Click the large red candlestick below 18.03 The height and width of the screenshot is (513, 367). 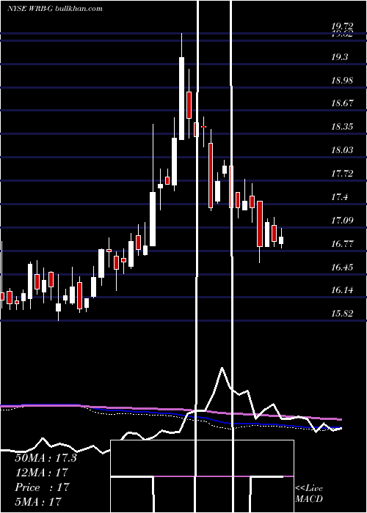[211, 175]
